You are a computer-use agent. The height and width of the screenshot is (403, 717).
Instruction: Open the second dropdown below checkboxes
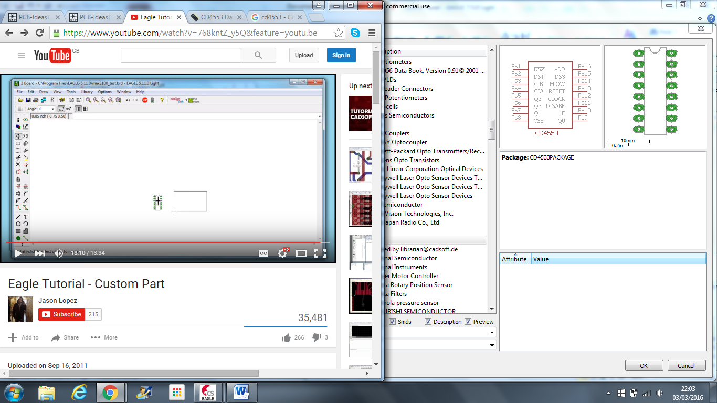[x=492, y=345]
